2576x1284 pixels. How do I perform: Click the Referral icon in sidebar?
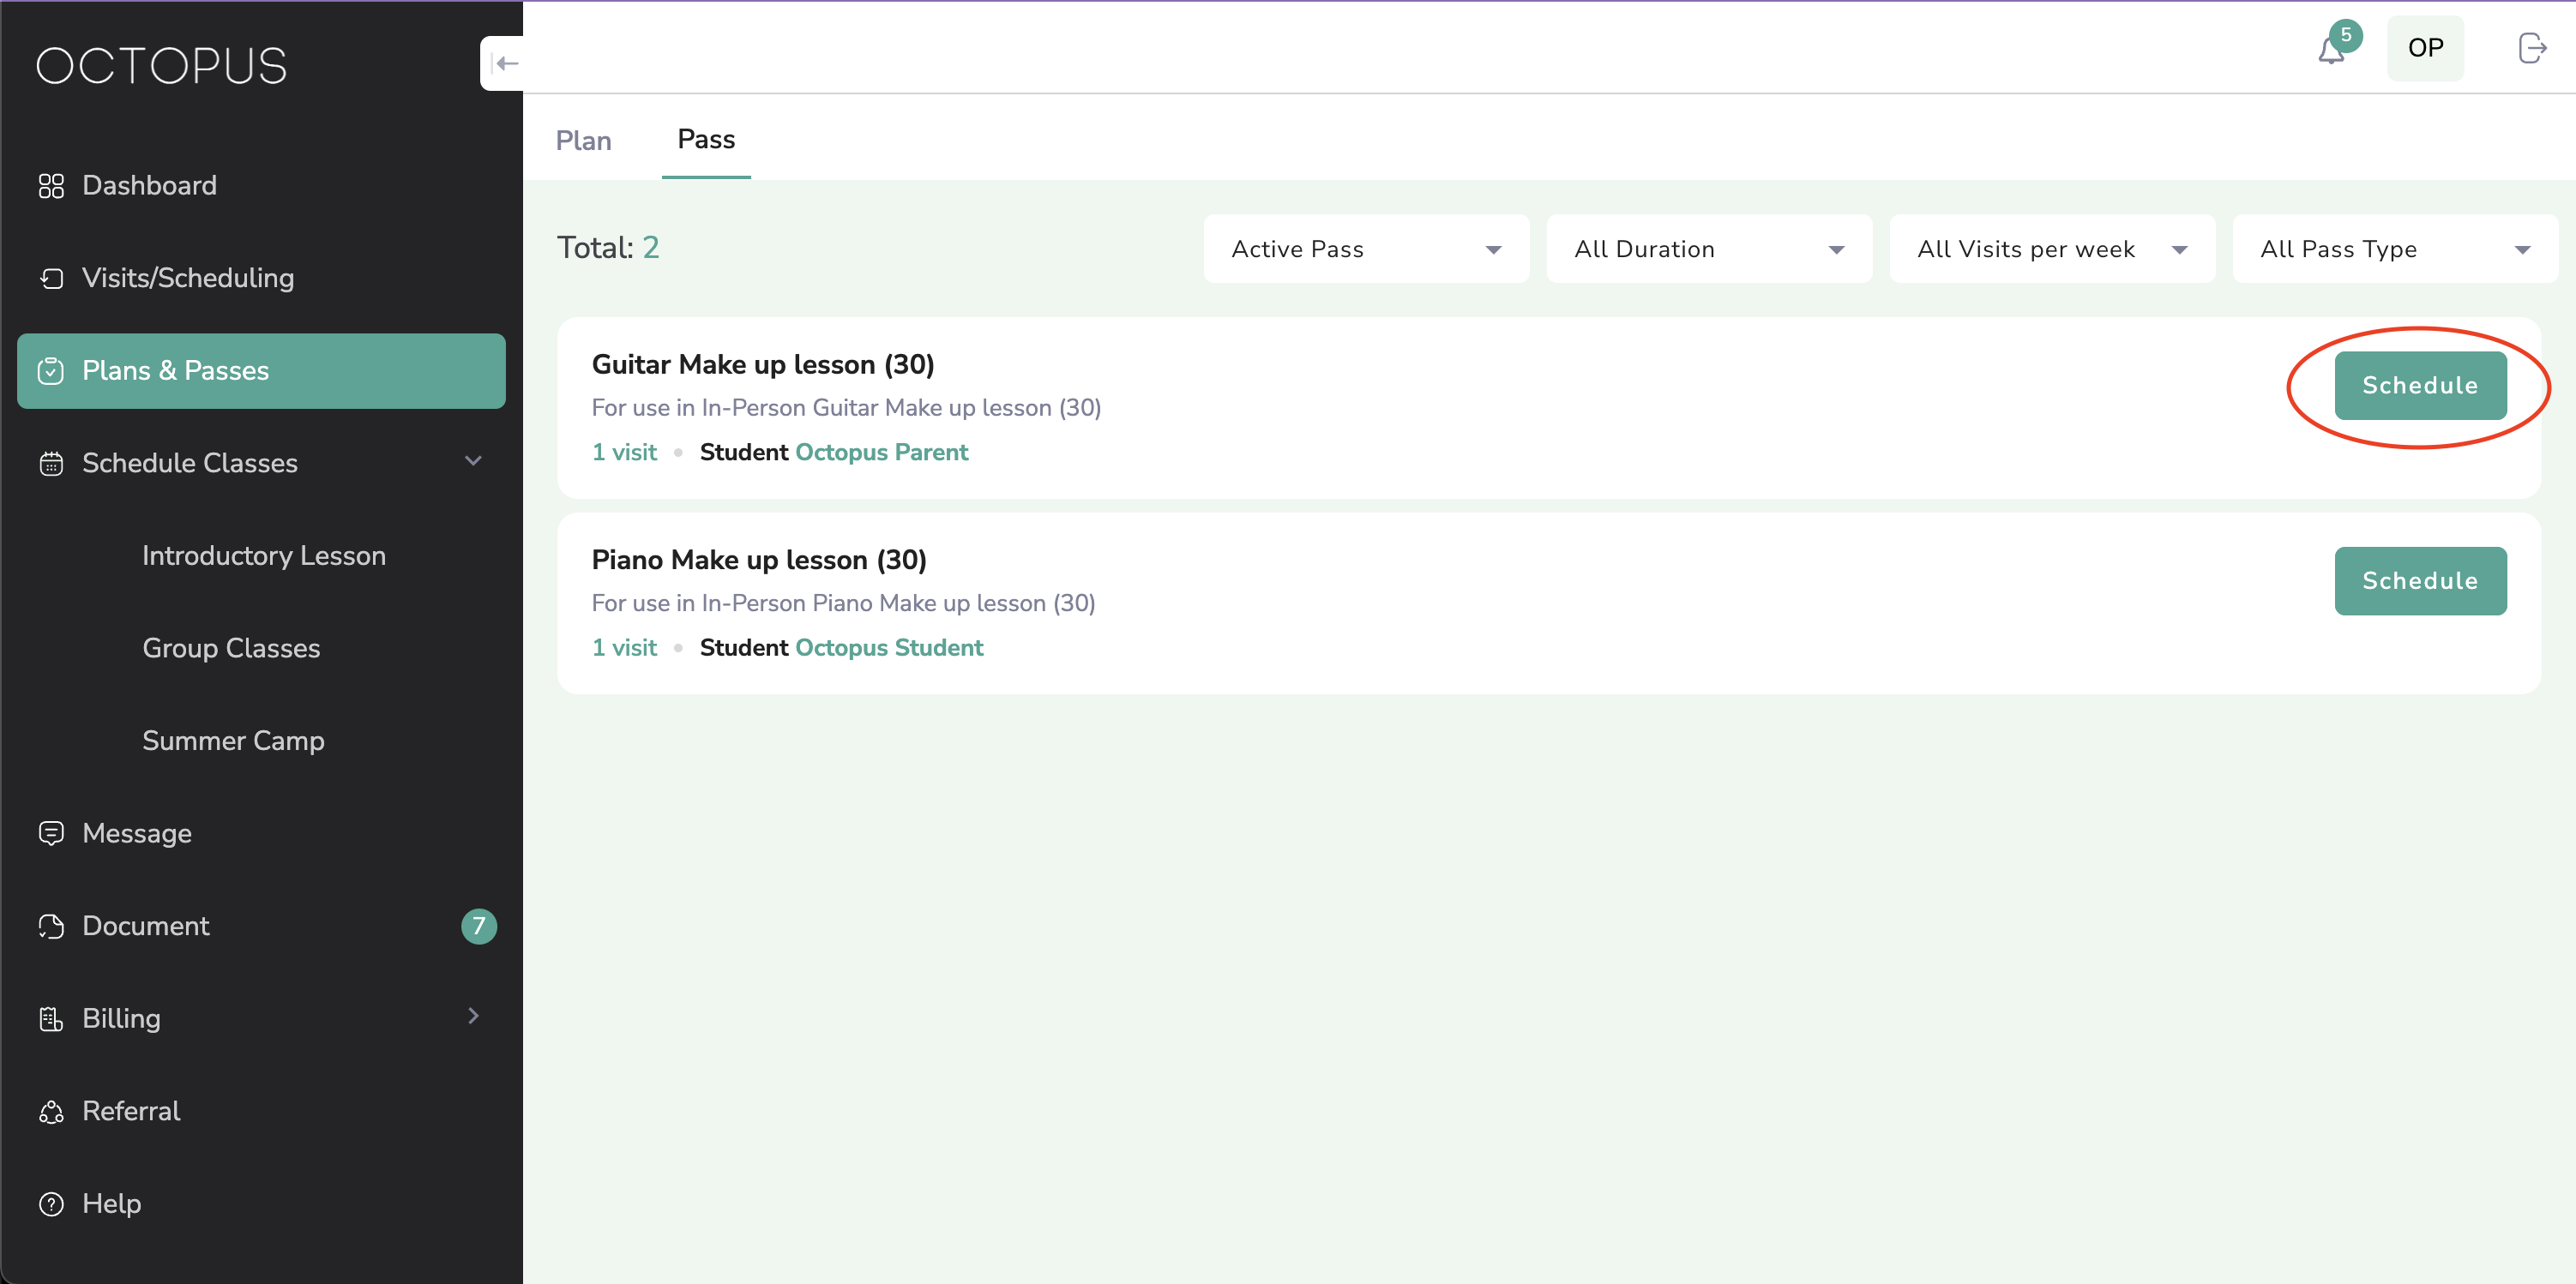tap(51, 1111)
